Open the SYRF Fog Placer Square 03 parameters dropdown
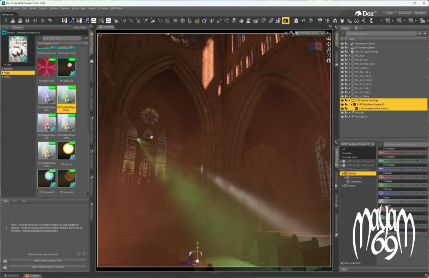 pos(358,144)
